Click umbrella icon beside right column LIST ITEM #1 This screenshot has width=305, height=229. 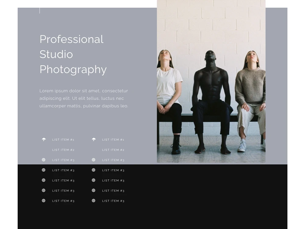[94, 140]
